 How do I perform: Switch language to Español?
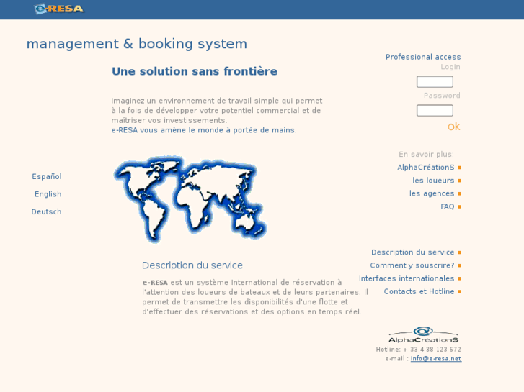point(47,176)
